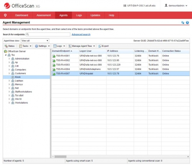Expand the Staffworkstations tree node

click(x=9, y=92)
